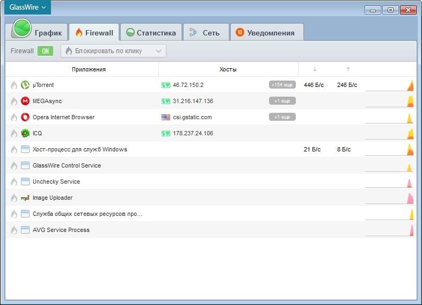Turn off the Firewall ON switch
The height and width of the screenshot is (305, 422).
pyautogui.click(x=45, y=51)
